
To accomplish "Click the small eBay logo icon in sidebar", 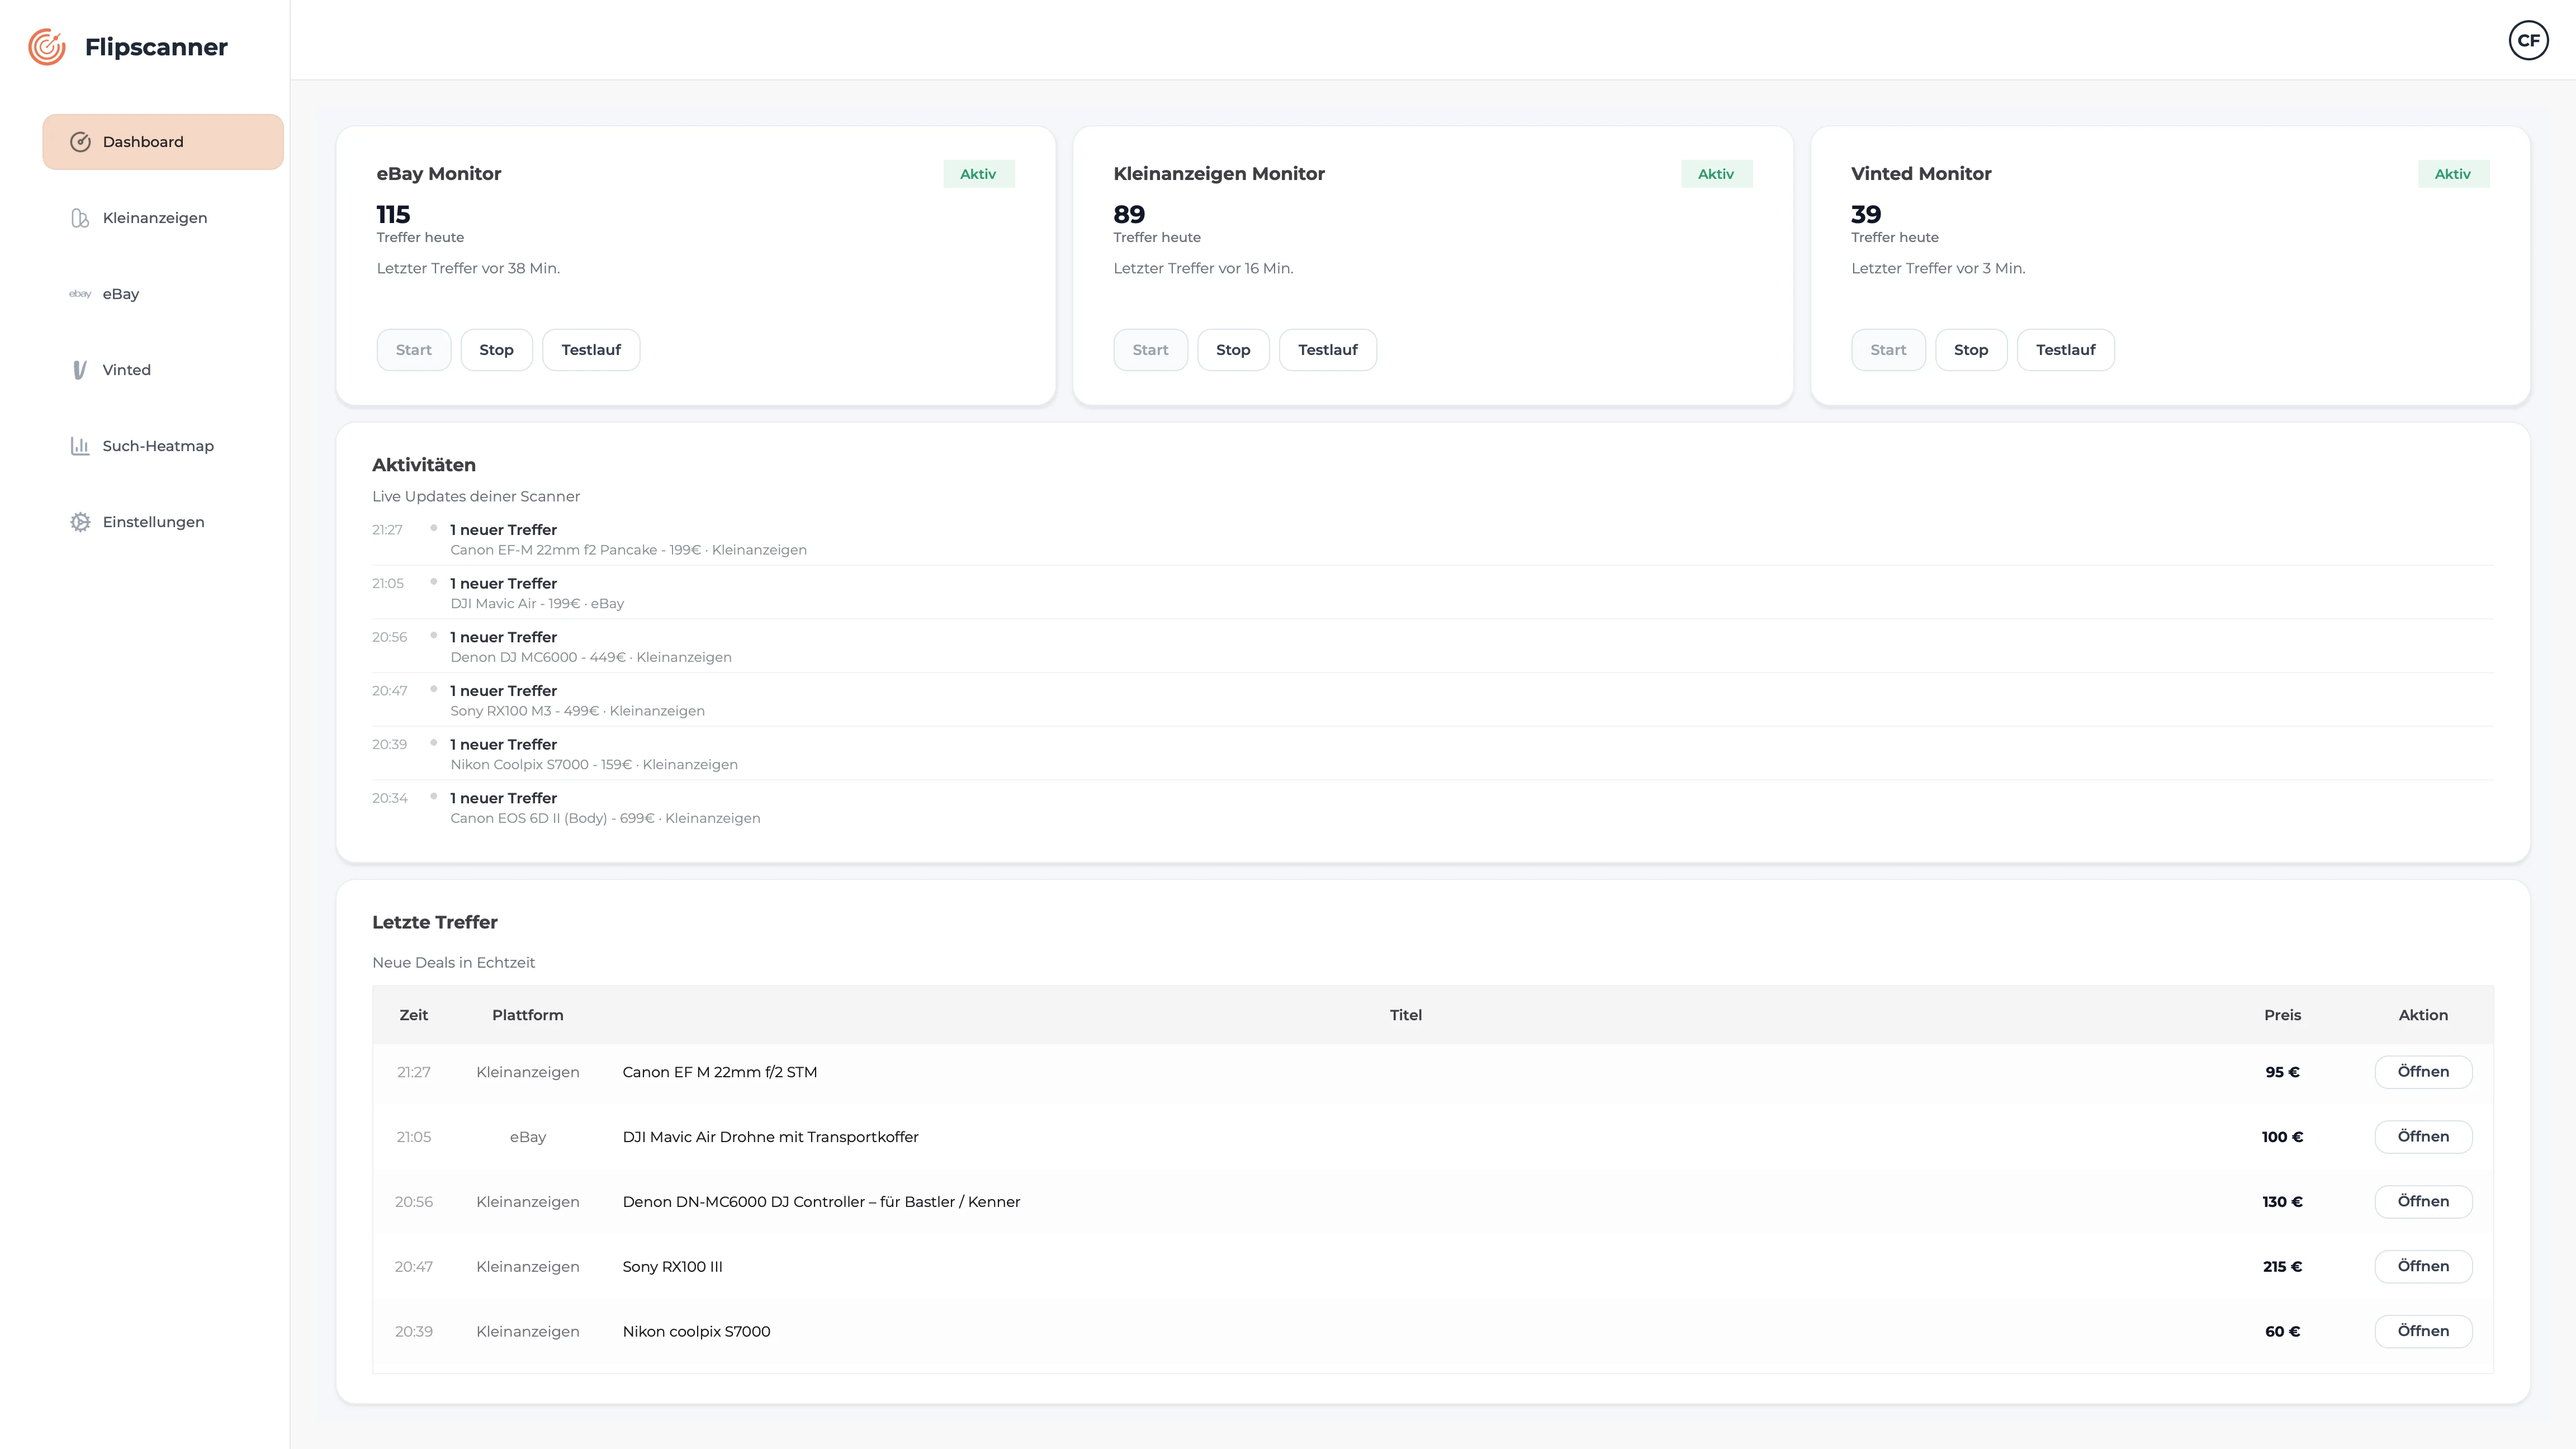I will [80, 294].
